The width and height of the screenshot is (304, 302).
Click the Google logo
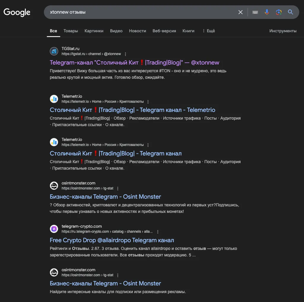coord(17,12)
